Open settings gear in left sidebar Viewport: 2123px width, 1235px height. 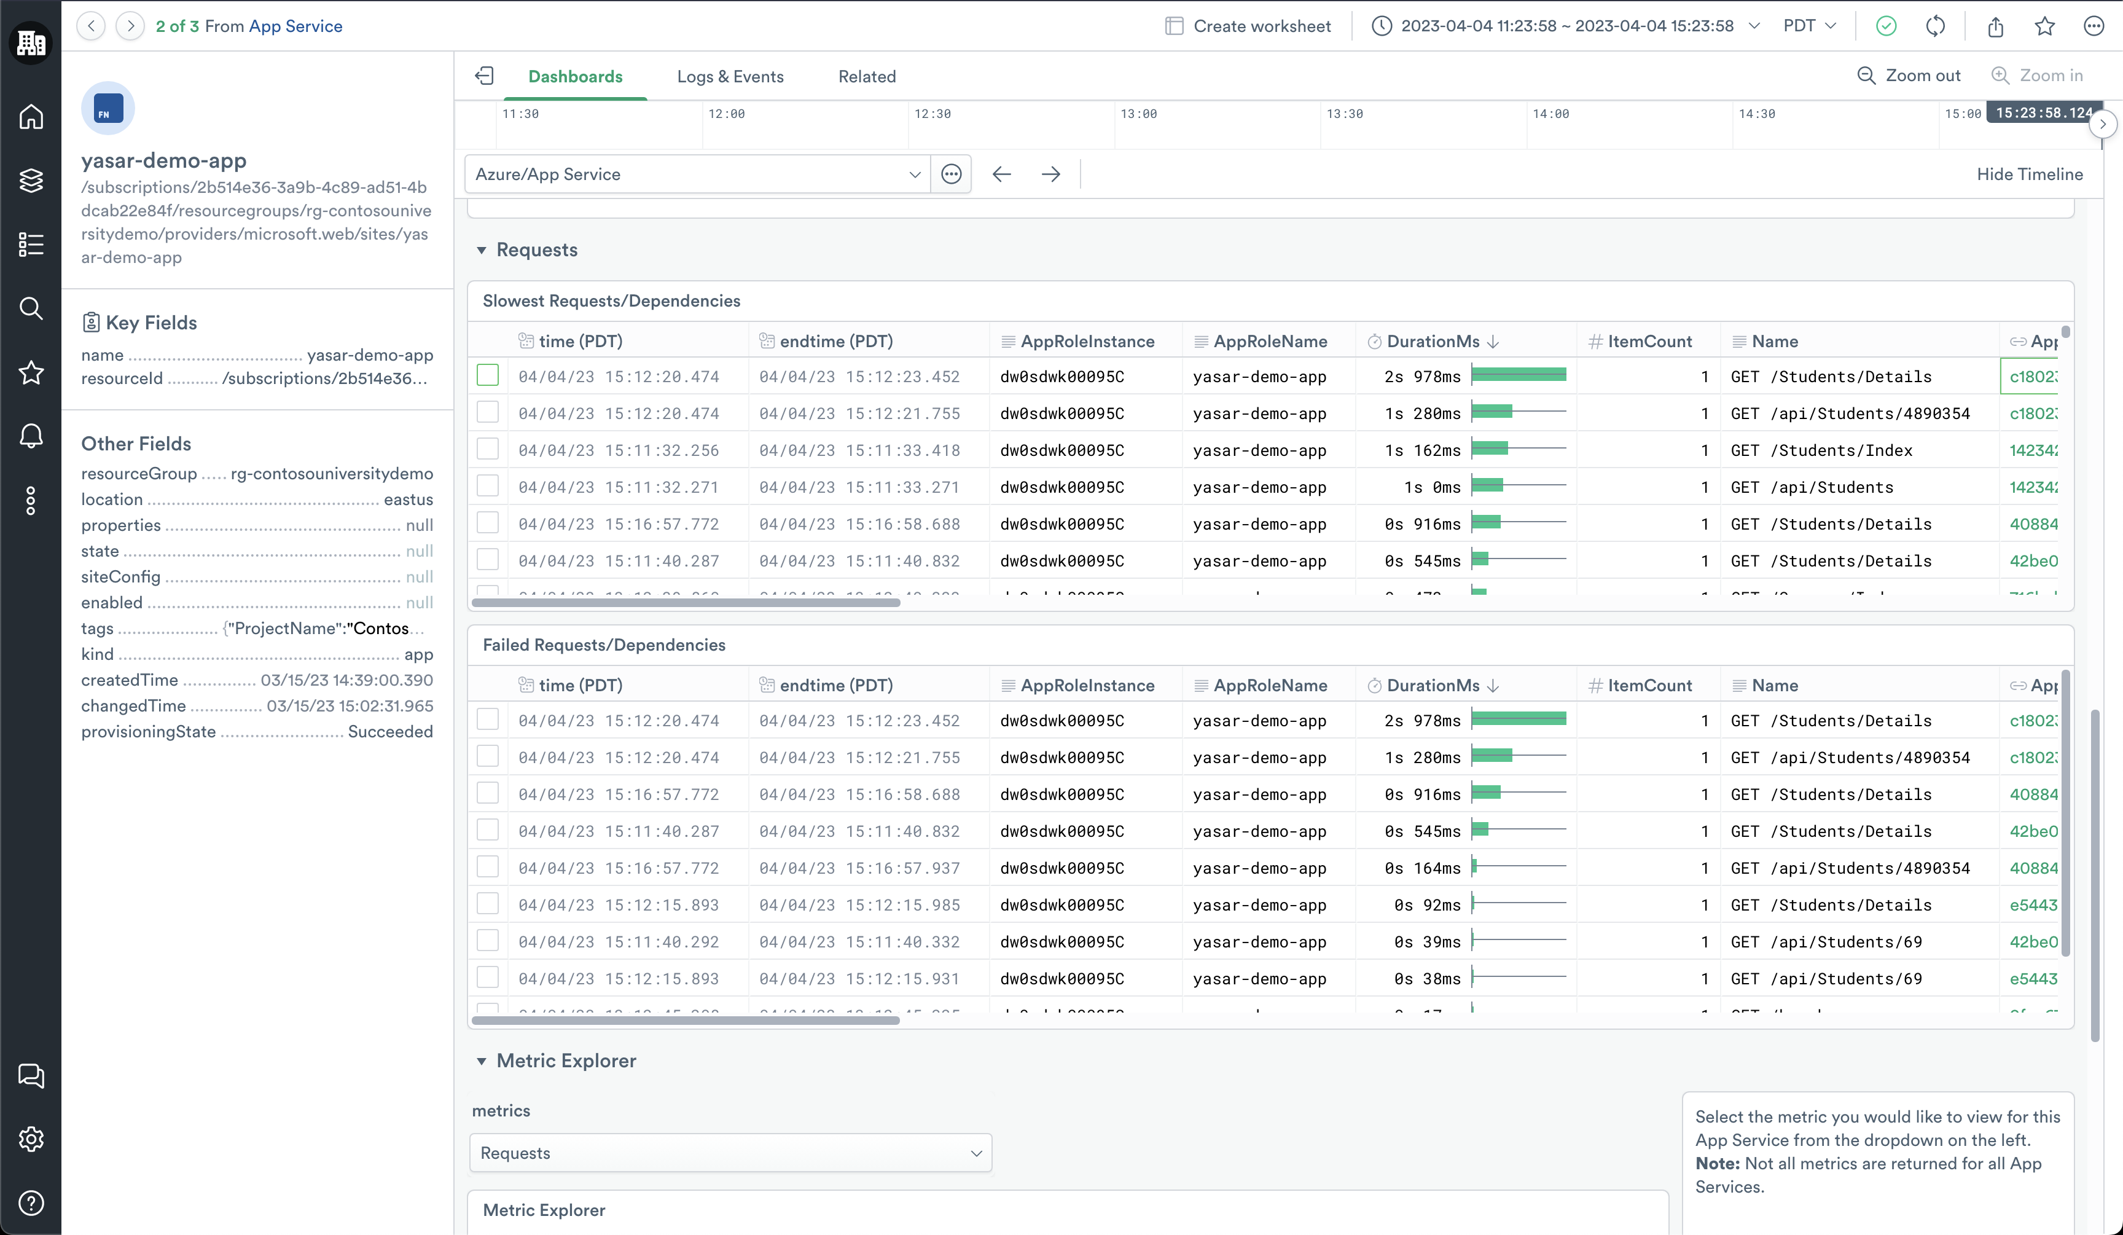(x=31, y=1139)
